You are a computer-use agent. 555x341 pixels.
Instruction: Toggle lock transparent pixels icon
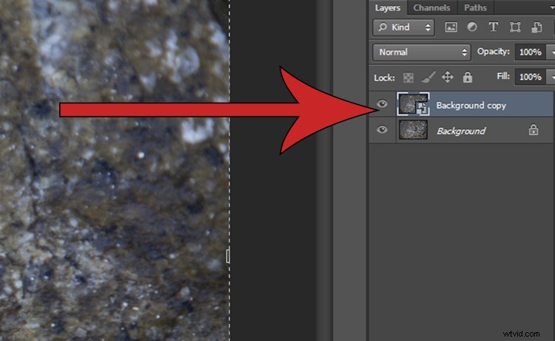(x=408, y=77)
